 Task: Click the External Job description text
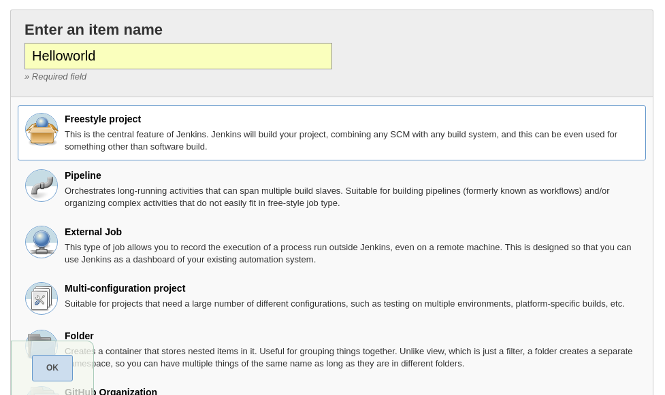pos(348,253)
